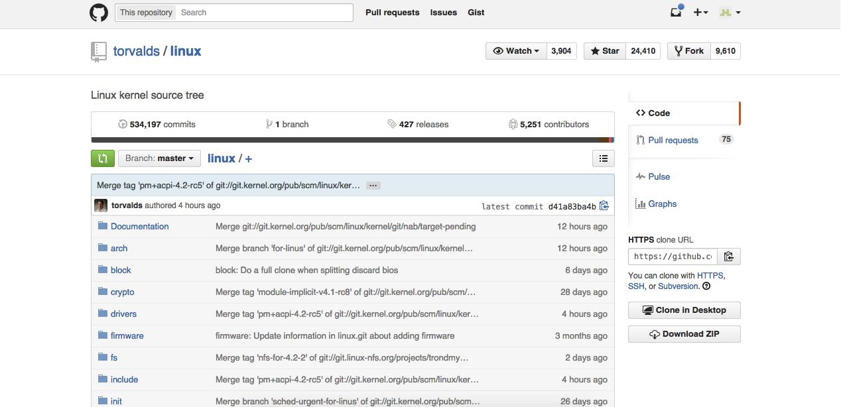Switch clone URL to HTTPS link
Viewport: 841px width, 407px height.
tap(710, 275)
